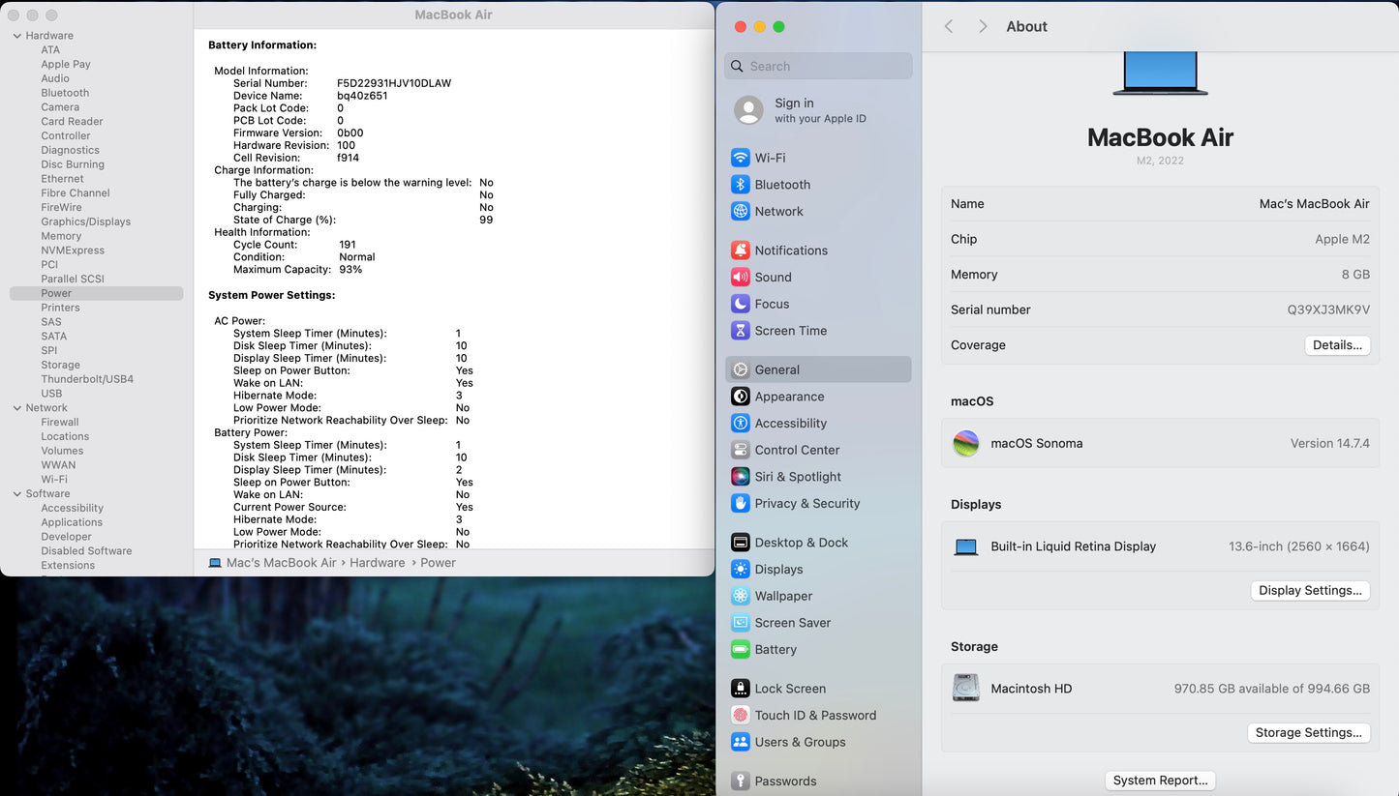Select Disabled Software under Software section
The width and height of the screenshot is (1399, 796).
click(86, 551)
